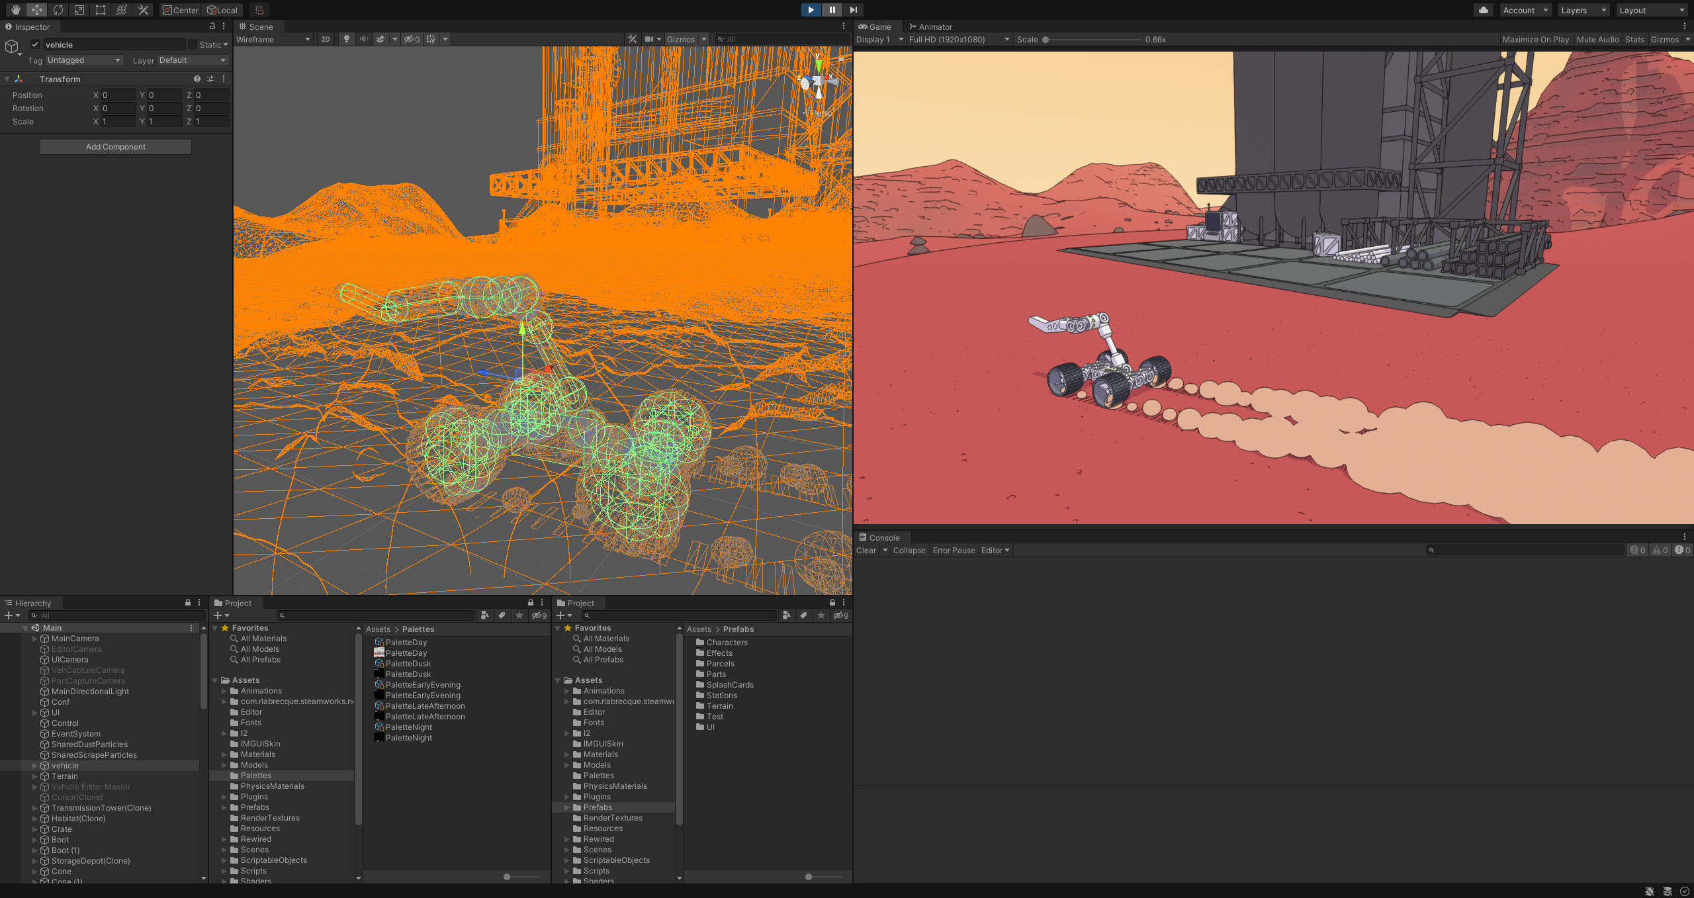The image size is (1694, 898).
Task: Click Maximize On Play button
Action: pyautogui.click(x=1535, y=40)
